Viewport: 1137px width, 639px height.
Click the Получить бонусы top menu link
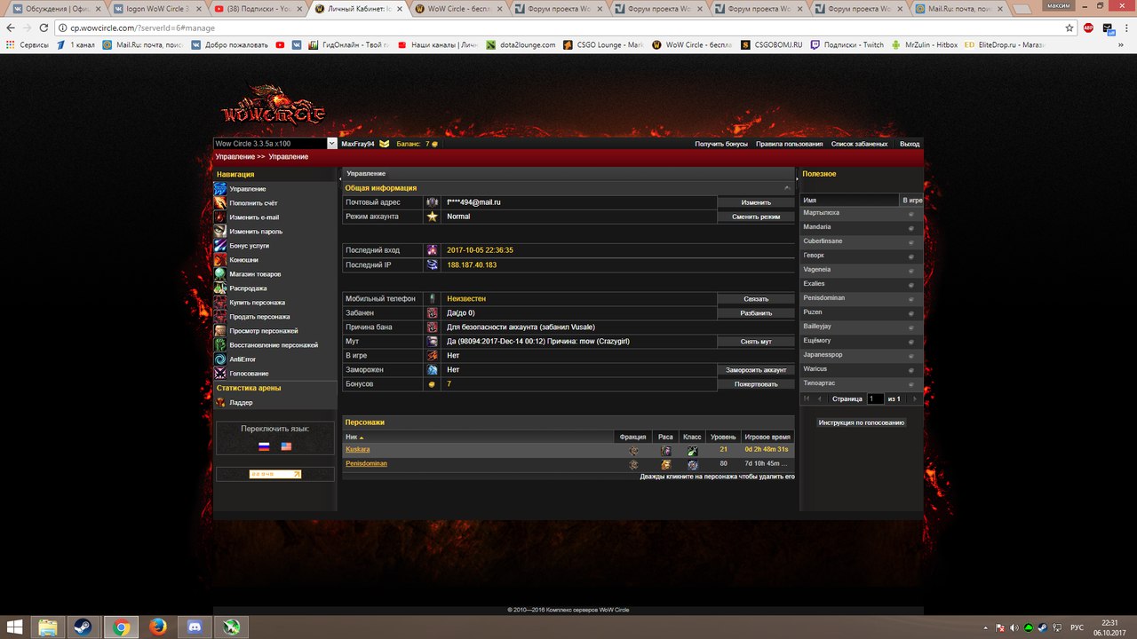click(720, 144)
